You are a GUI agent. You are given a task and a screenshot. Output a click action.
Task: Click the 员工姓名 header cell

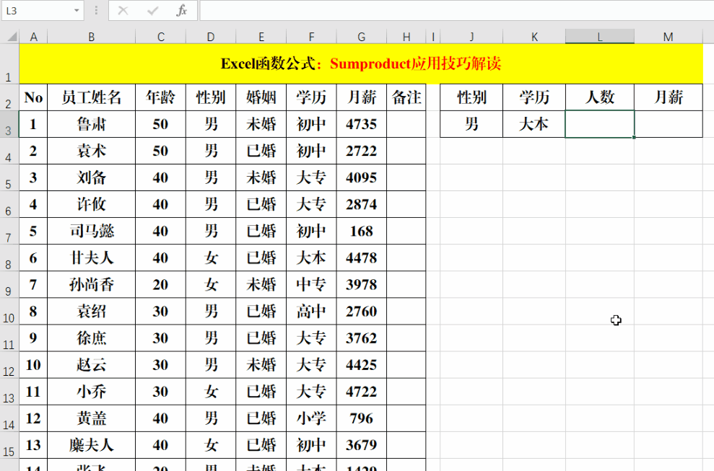tap(92, 97)
